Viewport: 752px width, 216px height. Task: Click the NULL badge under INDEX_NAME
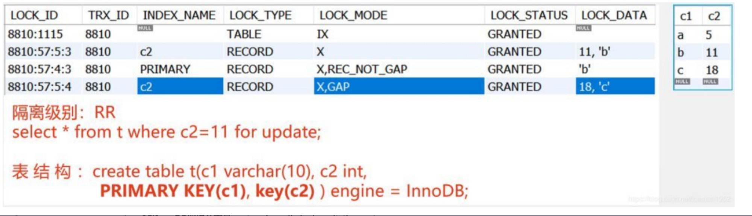(x=145, y=28)
